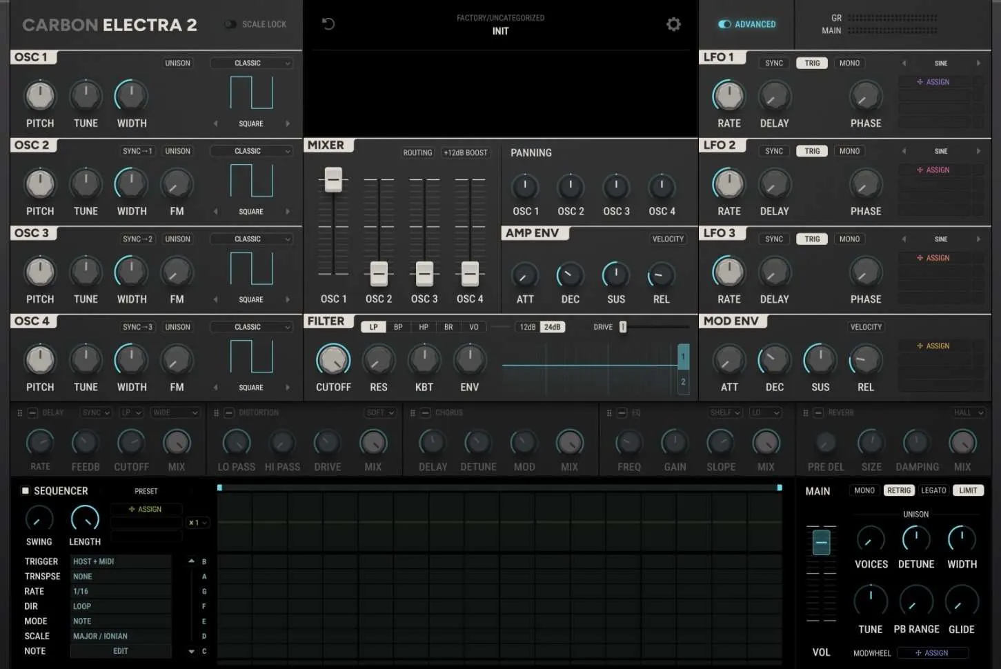
Task: Click the sequencer SWING knob
Action: [x=39, y=519]
